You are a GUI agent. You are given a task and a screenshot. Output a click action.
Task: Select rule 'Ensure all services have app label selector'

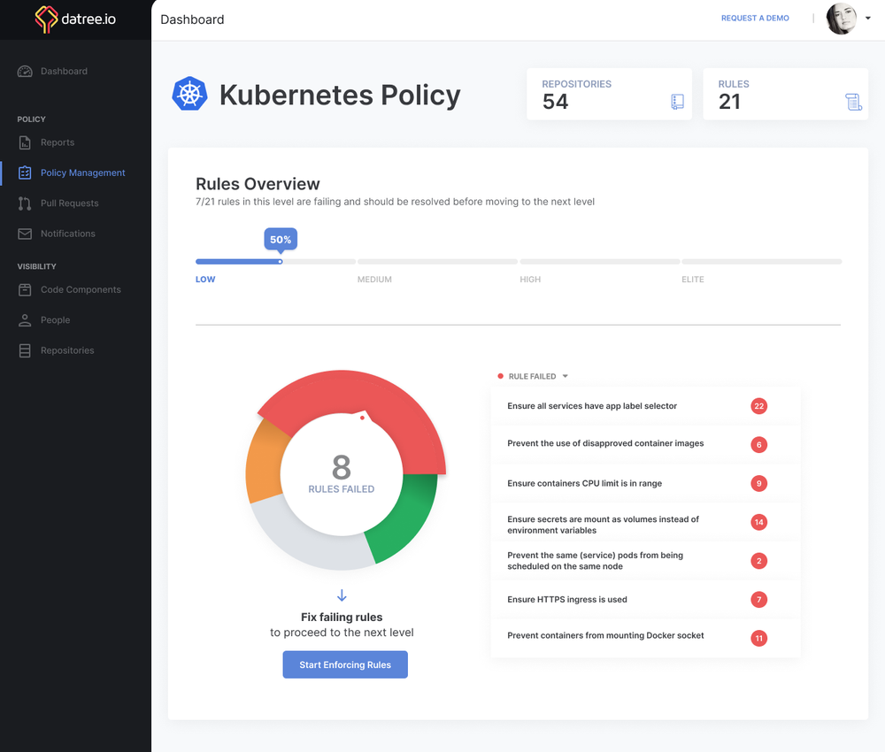pos(645,406)
